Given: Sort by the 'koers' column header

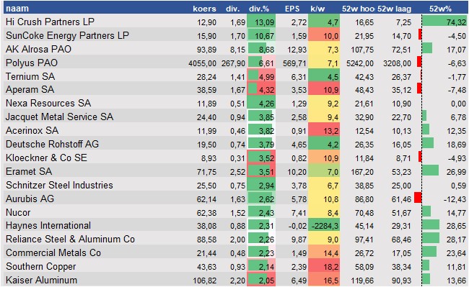Looking at the screenshot, I should click(x=204, y=9).
